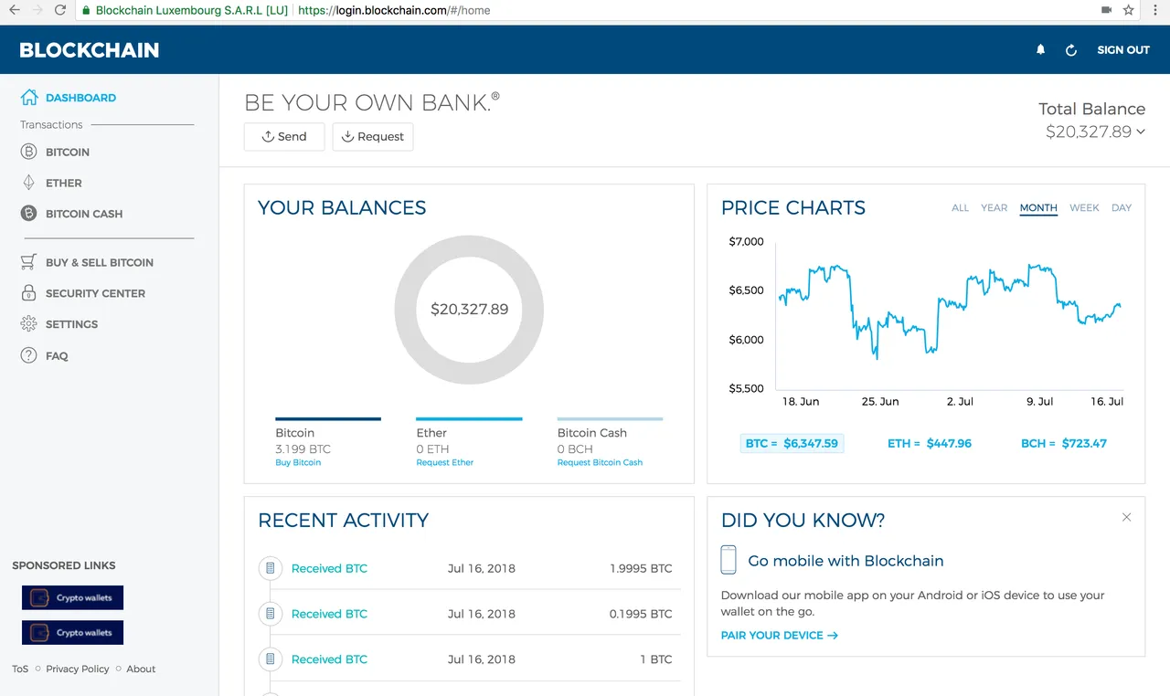Image resolution: width=1170 pixels, height=696 pixels.
Task: Click the icon beside Received 1 BTC
Action: coord(270,659)
